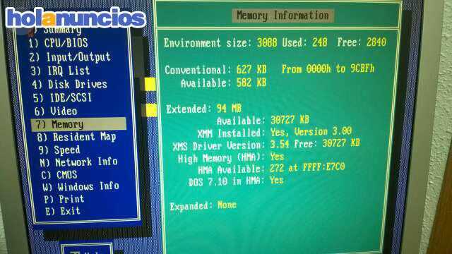Image resolution: width=452 pixels, height=254 pixels.
Task: Select the Print option
Action: click(x=64, y=199)
